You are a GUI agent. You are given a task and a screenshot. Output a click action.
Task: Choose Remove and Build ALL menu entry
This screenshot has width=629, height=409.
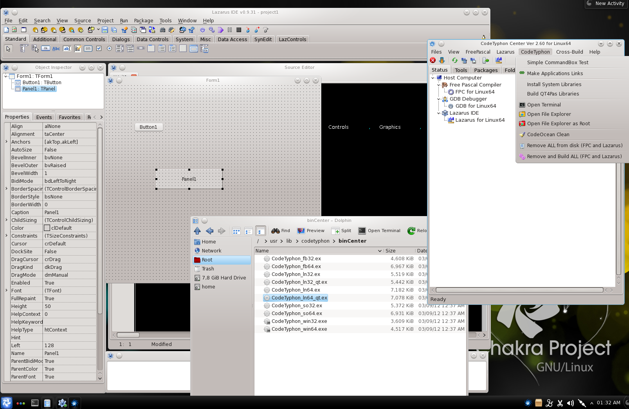point(574,156)
